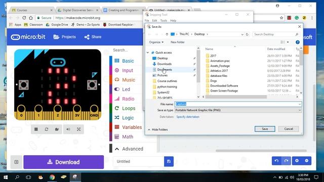Open the Led blocks category
This screenshot has width=324, height=182.
[126, 89]
